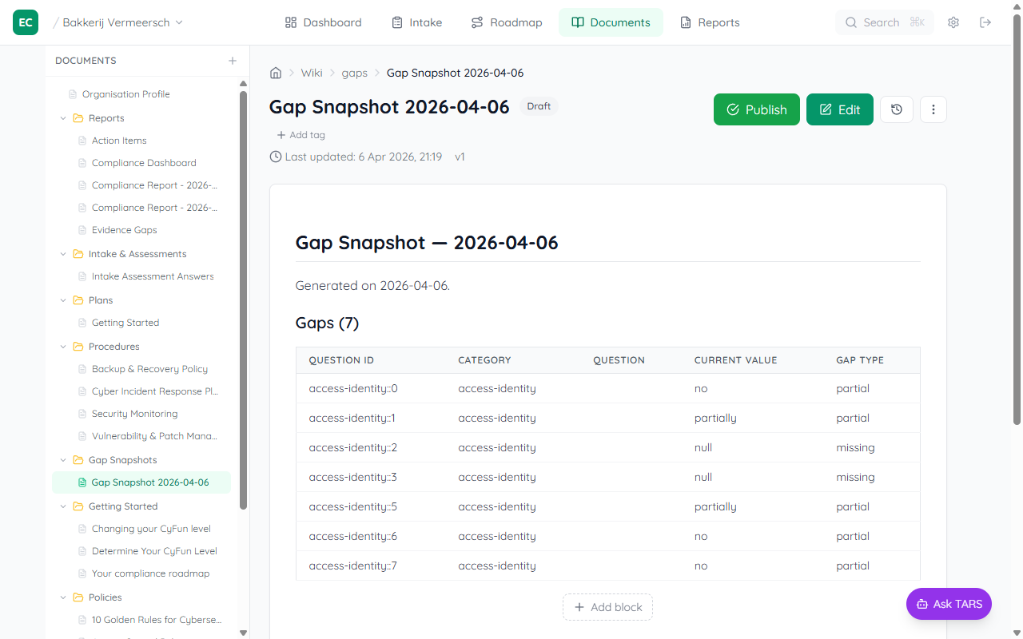The image size is (1023, 639).
Task: Open version history clock icon
Action: click(x=897, y=109)
